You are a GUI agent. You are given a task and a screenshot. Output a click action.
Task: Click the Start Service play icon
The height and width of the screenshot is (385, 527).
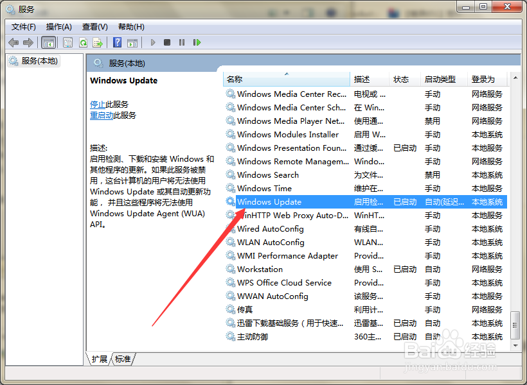(x=153, y=42)
